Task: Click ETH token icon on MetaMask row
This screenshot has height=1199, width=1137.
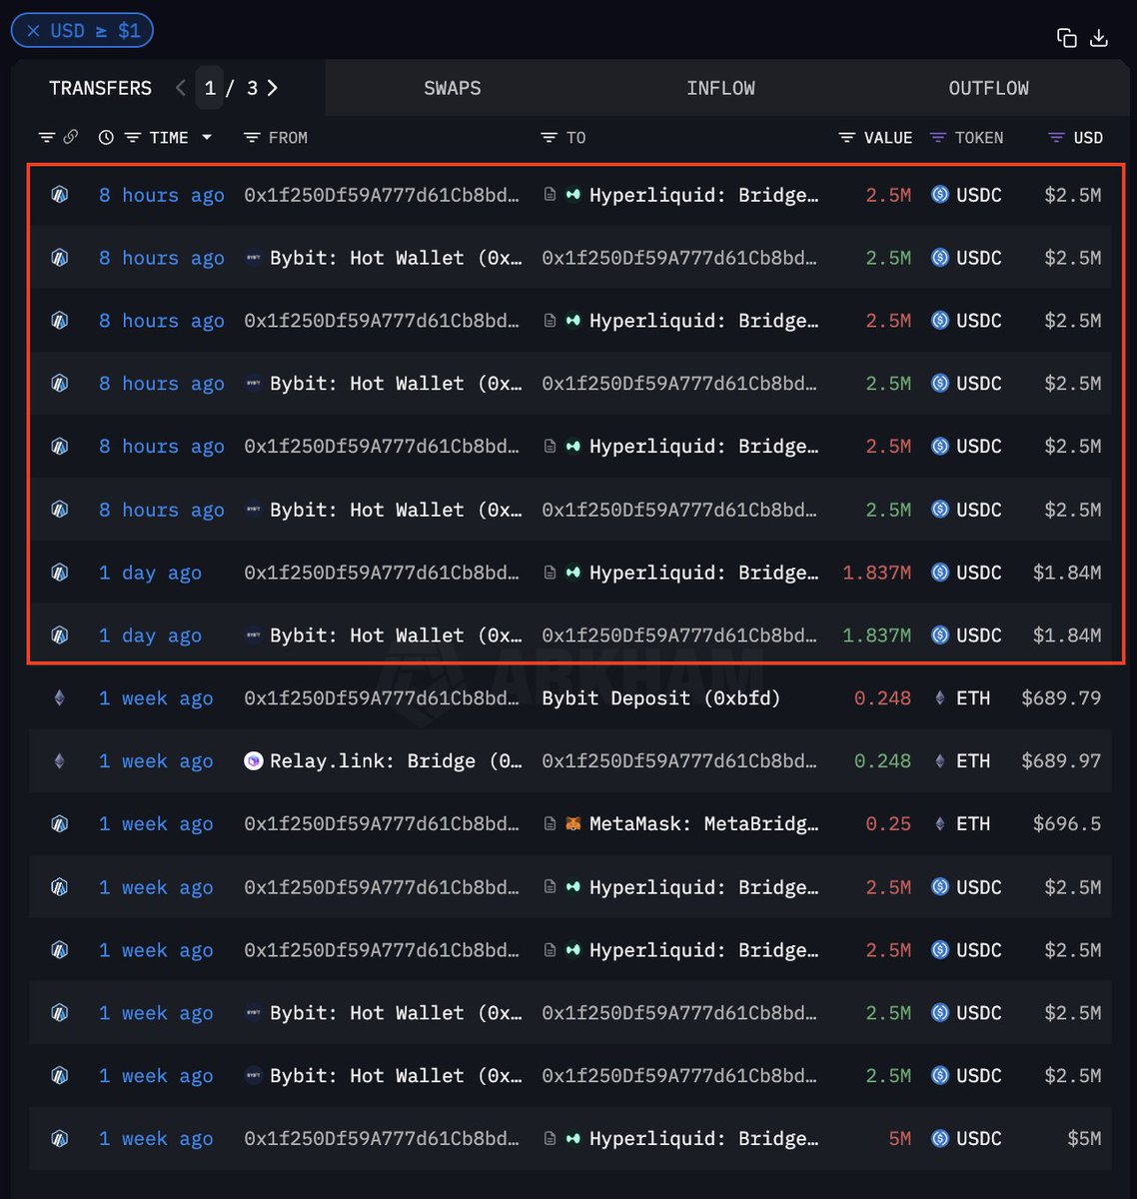Action: pos(939,824)
